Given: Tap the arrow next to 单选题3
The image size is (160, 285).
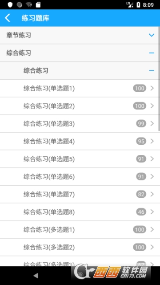Looking at the screenshot, I should tap(152, 124).
